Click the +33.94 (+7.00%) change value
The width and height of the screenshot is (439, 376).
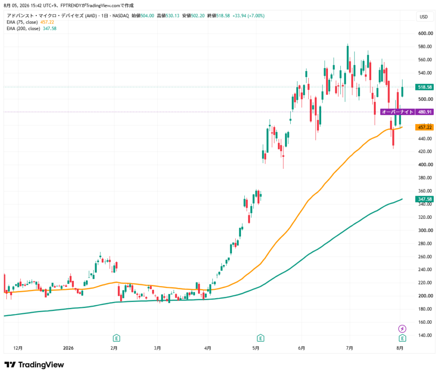pyautogui.click(x=249, y=16)
